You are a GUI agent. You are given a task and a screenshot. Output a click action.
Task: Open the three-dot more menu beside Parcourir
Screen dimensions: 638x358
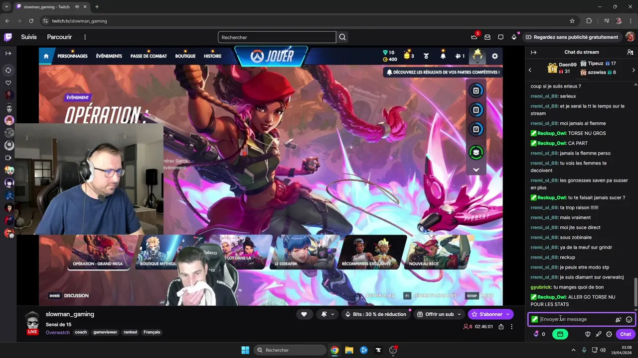click(x=85, y=37)
